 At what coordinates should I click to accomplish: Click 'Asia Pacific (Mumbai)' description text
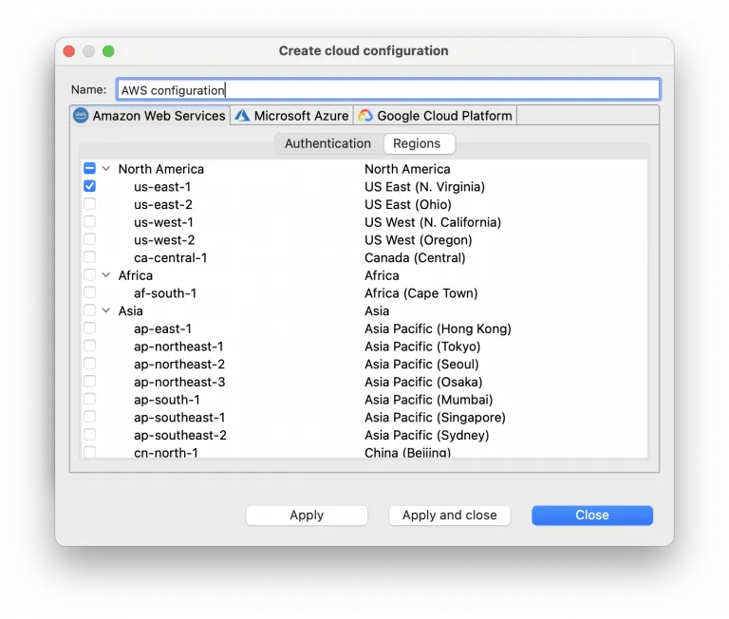(x=428, y=400)
